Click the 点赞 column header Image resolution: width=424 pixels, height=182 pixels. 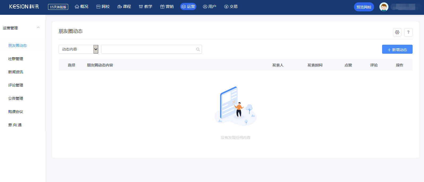pos(348,65)
